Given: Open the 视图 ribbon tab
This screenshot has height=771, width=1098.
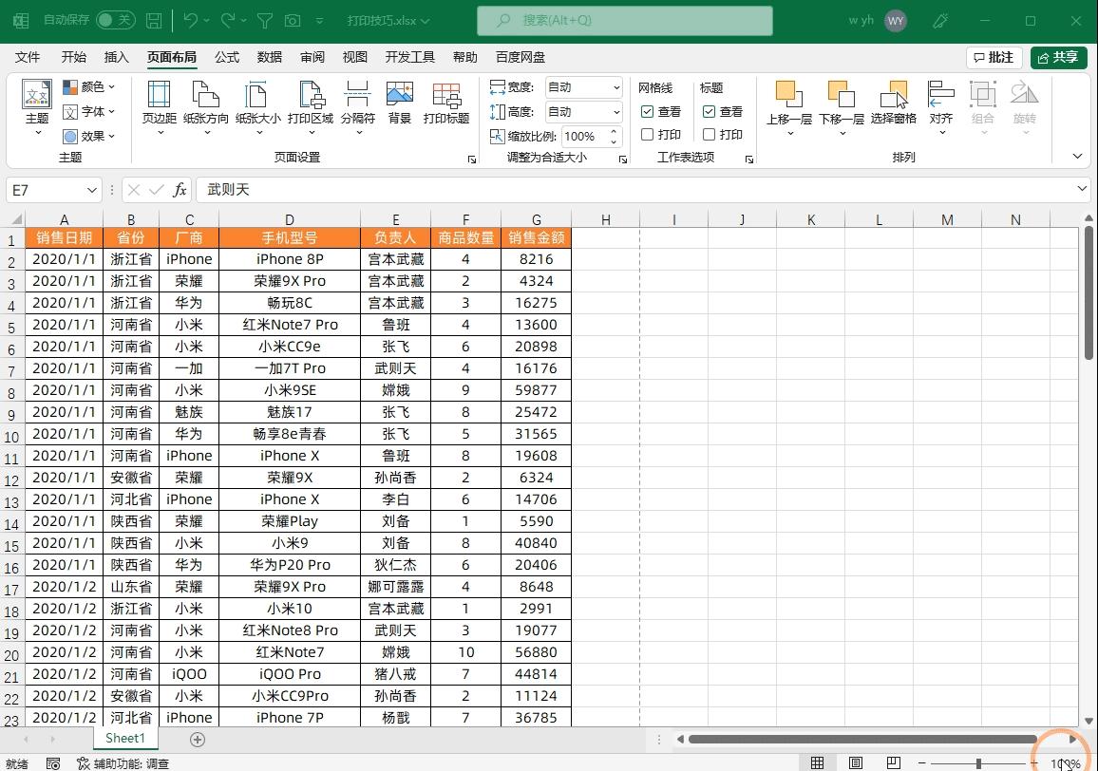Looking at the screenshot, I should pyautogui.click(x=354, y=57).
